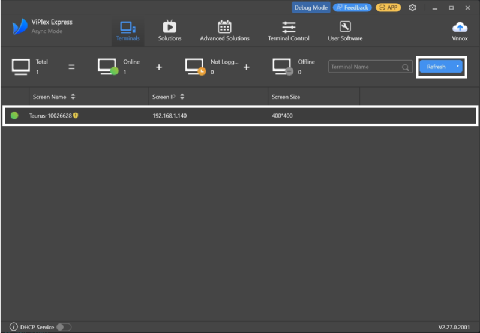This screenshot has height=333, width=480.
Task: Click the settings gear icon
Action: point(412,8)
